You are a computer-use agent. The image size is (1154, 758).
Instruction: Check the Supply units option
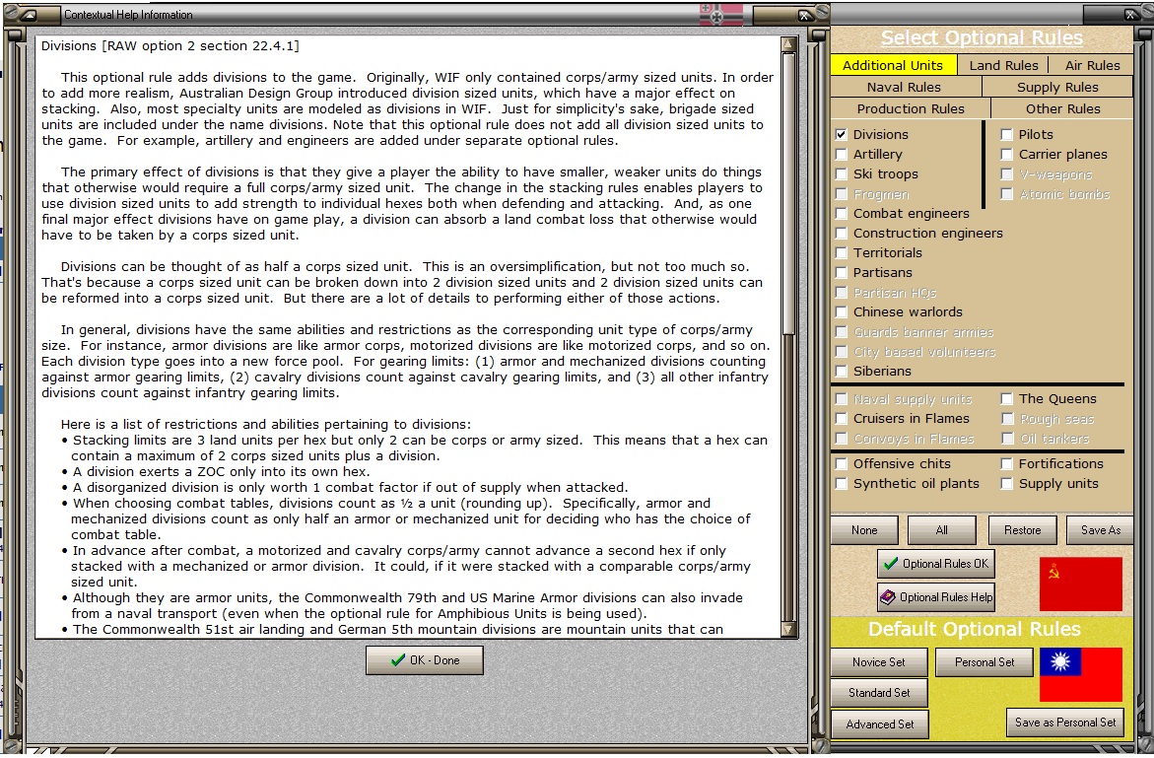(x=1007, y=484)
